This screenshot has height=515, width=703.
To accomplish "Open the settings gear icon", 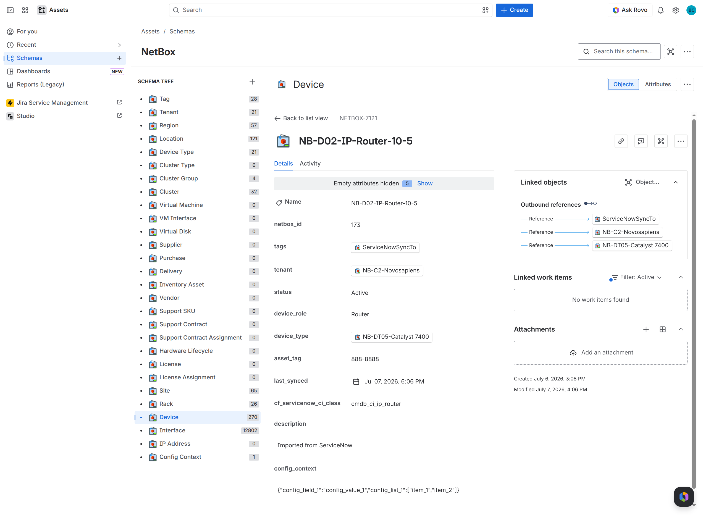I will 676,10.
